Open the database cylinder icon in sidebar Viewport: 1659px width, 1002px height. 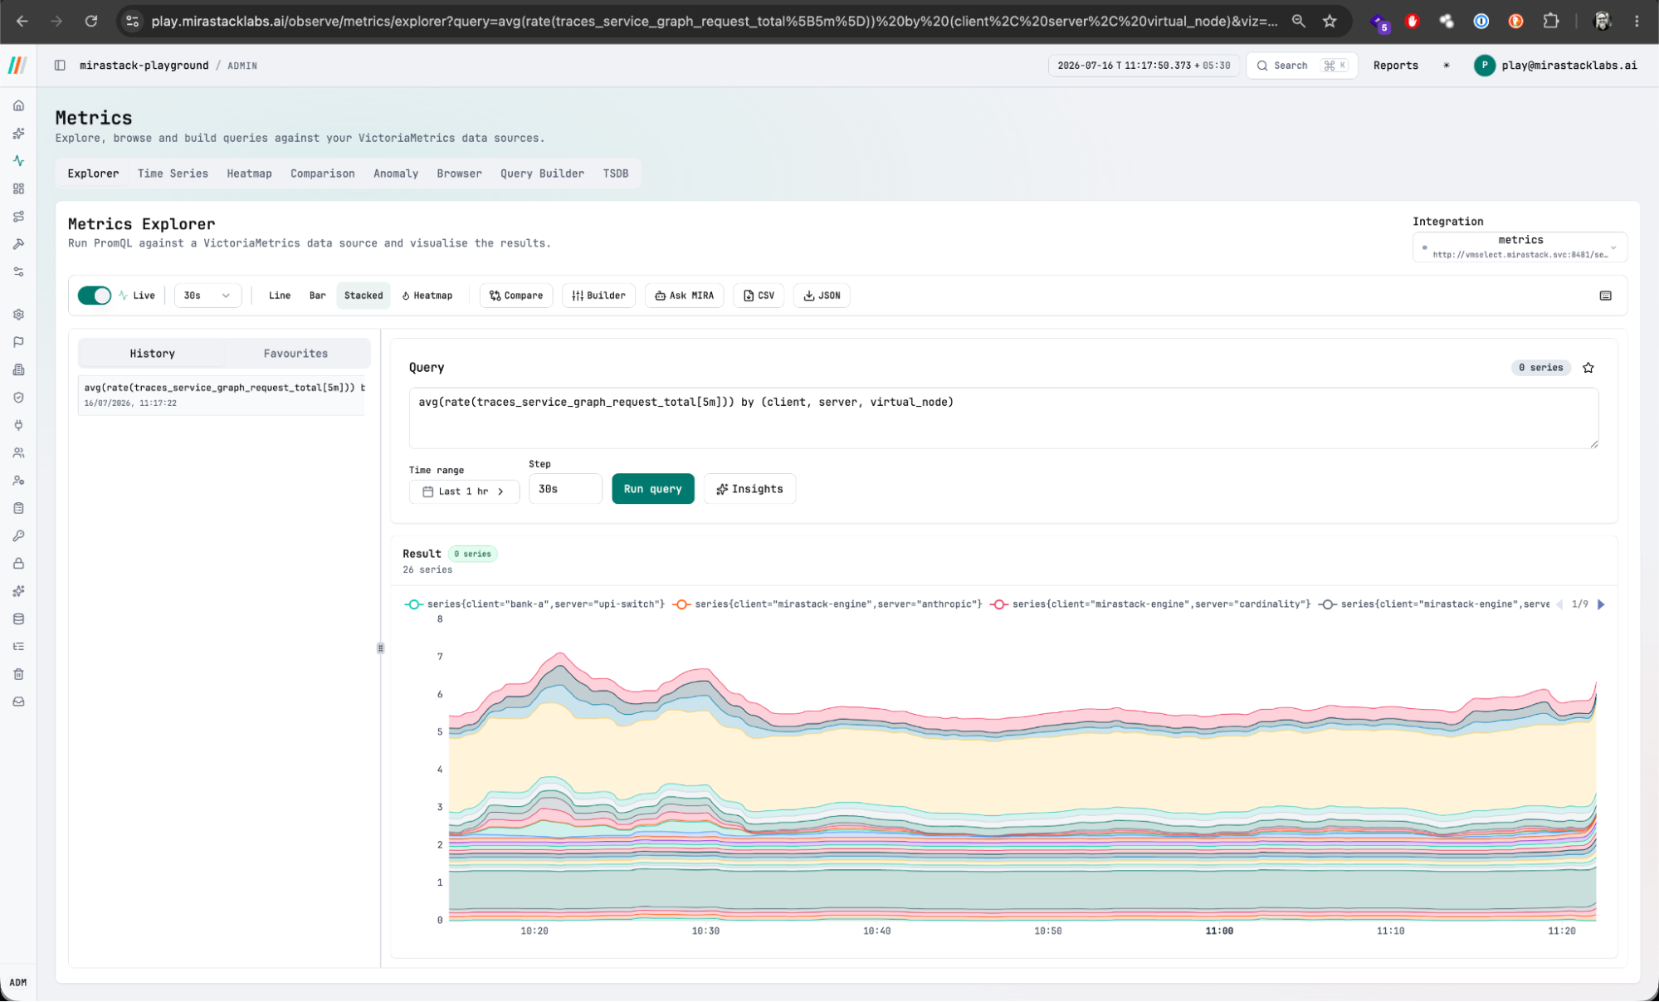pyautogui.click(x=18, y=618)
